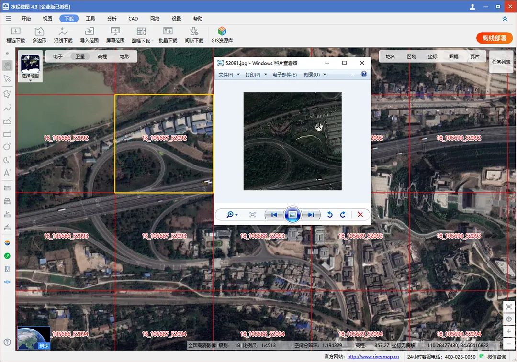Switch map type to 地形
This screenshot has width=517, height=362.
124,56
